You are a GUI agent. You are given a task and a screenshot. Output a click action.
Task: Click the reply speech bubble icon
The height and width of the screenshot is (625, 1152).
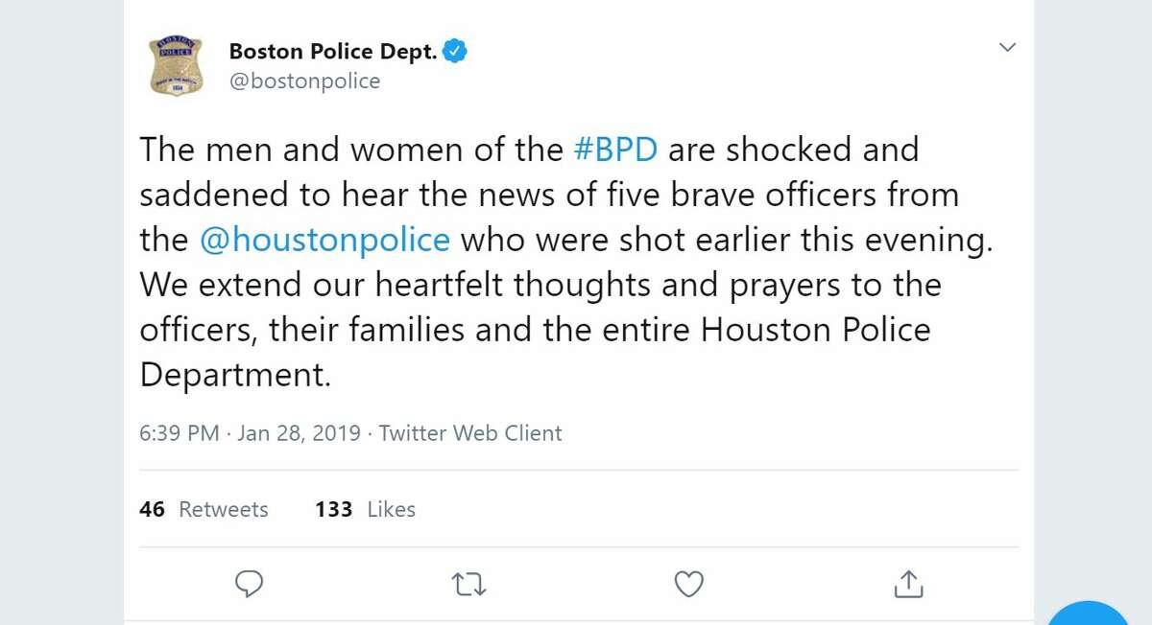(249, 584)
